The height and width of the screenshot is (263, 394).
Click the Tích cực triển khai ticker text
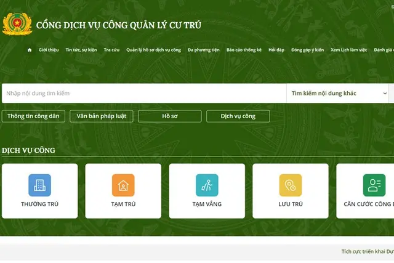[x=368, y=251]
